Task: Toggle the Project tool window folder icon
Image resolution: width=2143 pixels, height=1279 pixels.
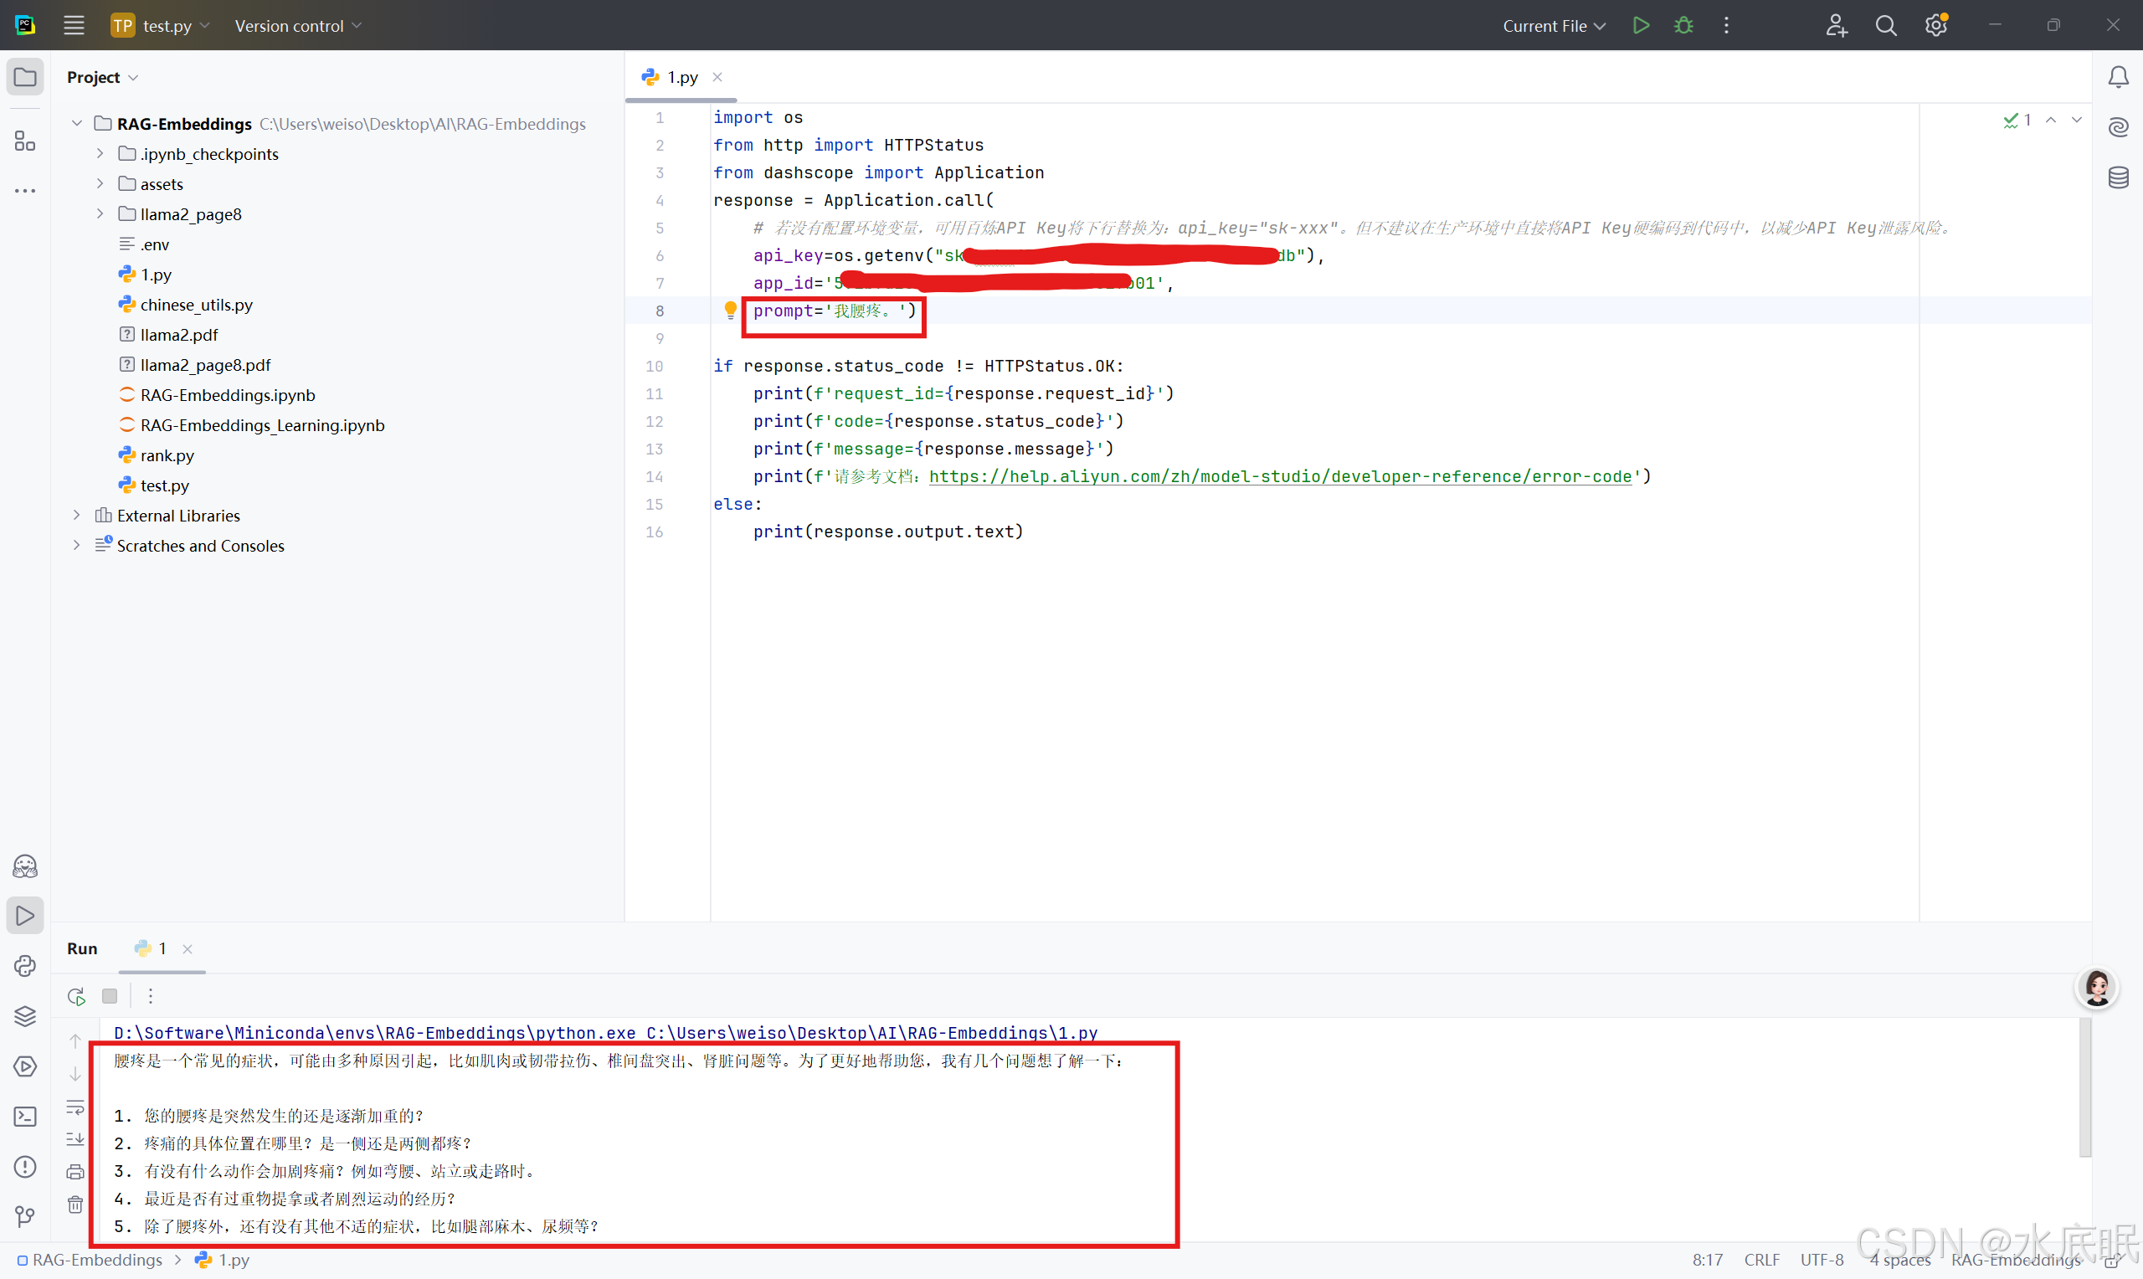Action: click(25, 78)
